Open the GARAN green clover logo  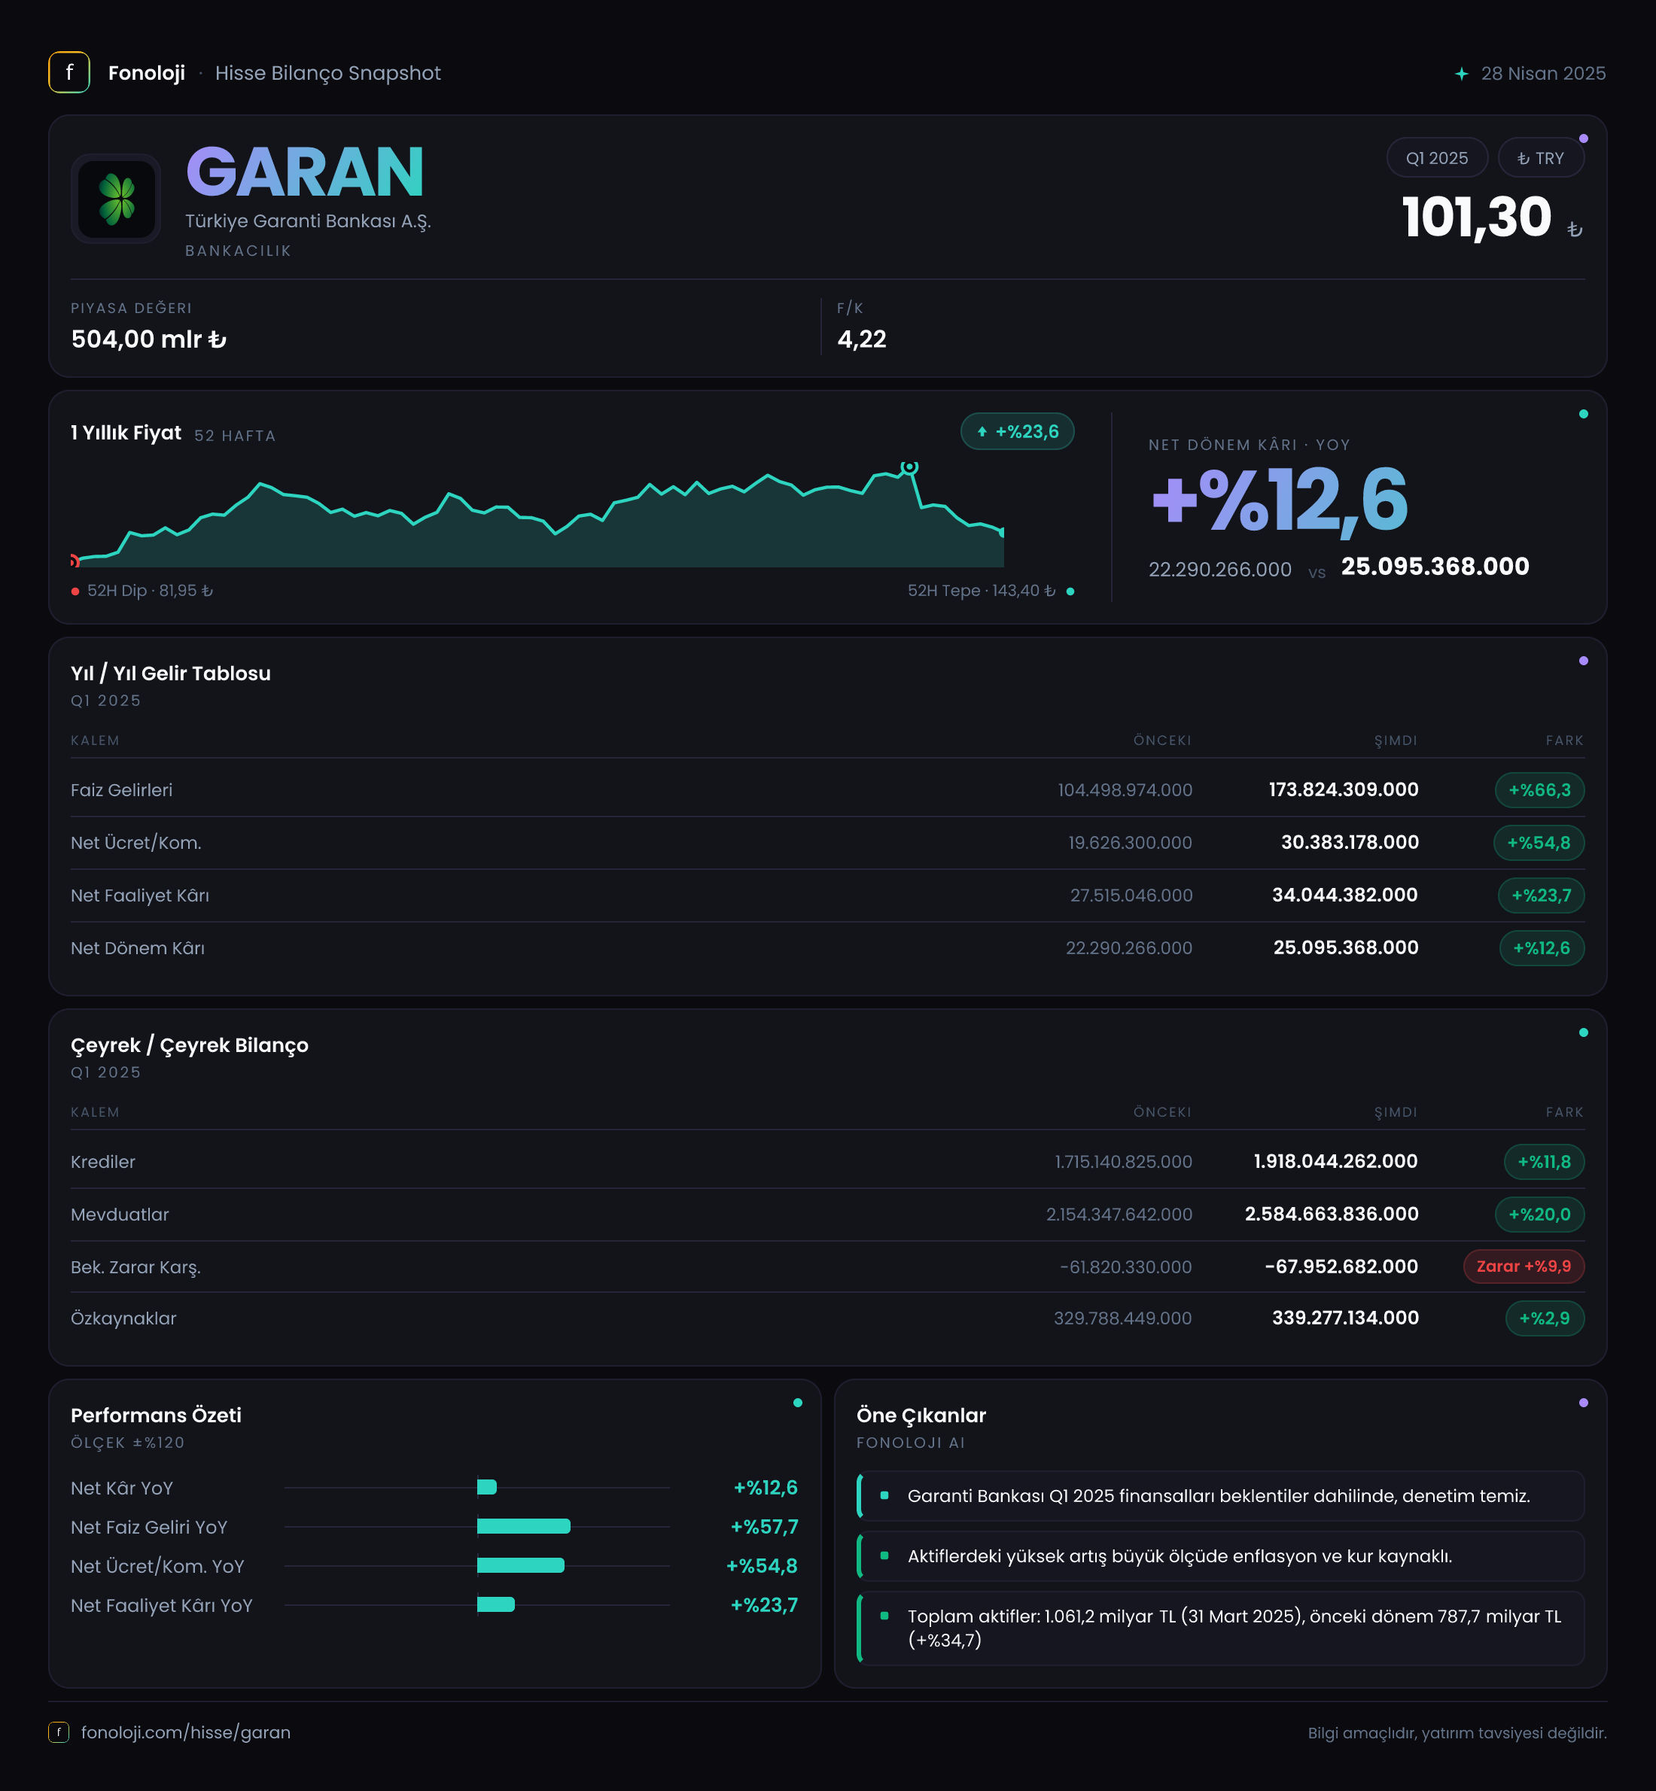tap(117, 198)
